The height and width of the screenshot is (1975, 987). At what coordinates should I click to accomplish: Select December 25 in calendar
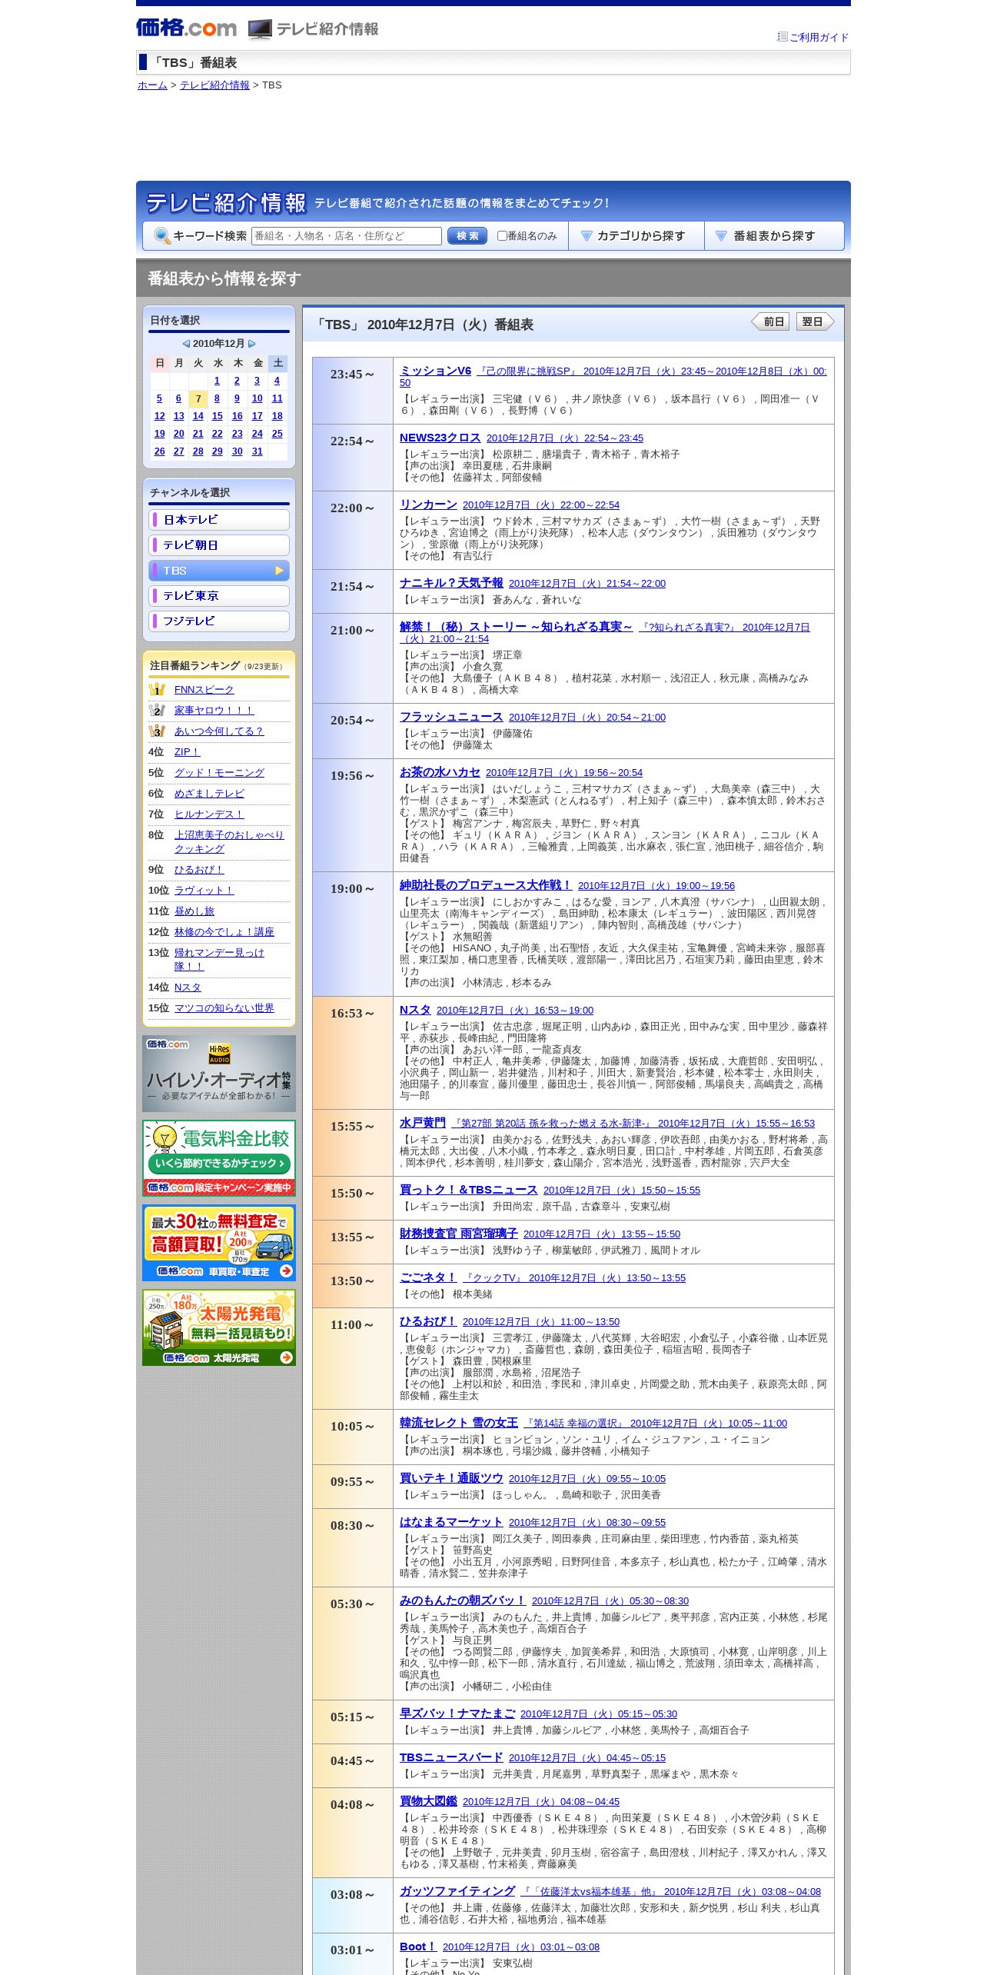tap(277, 434)
